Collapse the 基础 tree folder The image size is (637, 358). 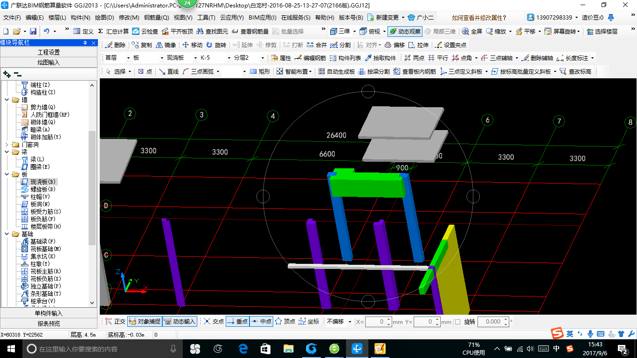tap(7, 234)
